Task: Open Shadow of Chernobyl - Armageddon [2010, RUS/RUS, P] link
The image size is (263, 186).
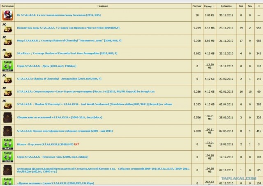Action: [x=59, y=79]
